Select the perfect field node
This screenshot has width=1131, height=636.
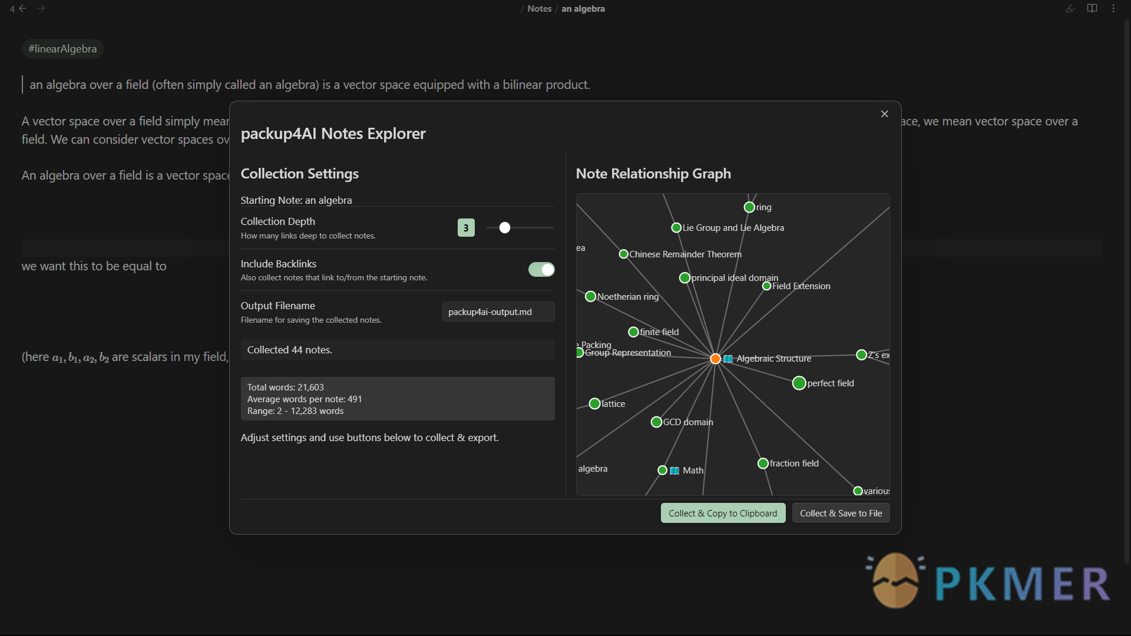(x=799, y=383)
